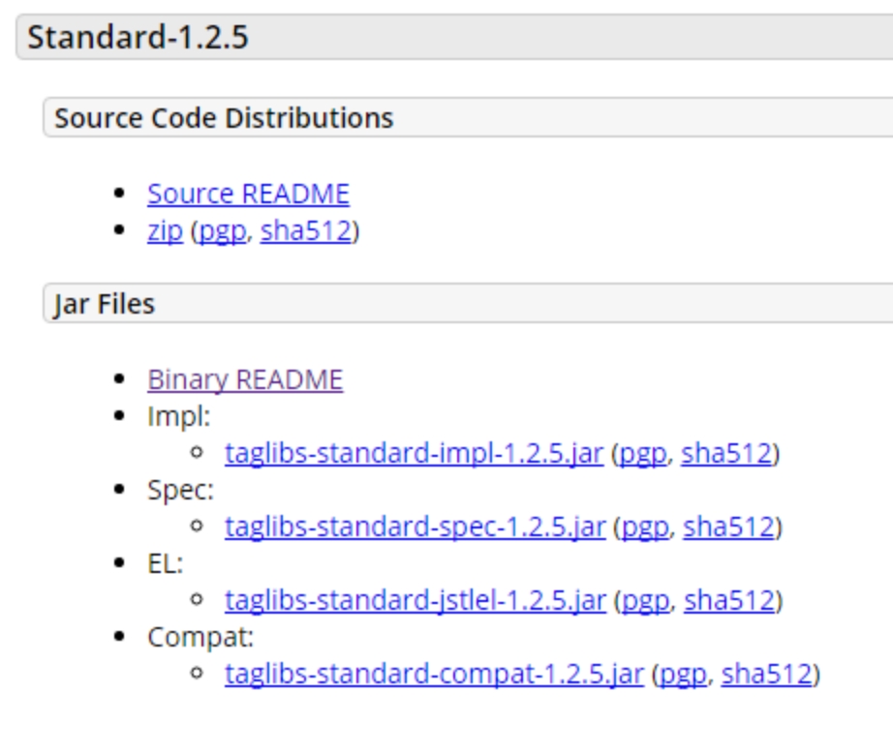Viewport: 893px width, 752px height.
Task: Open pgp signature for spec jar
Action: 645,527
